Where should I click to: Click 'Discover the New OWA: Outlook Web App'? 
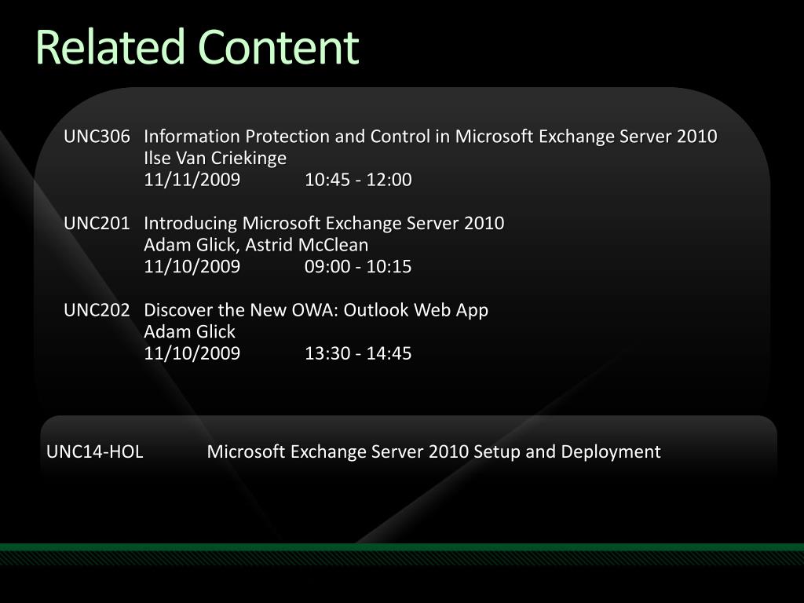[x=316, y=310]
